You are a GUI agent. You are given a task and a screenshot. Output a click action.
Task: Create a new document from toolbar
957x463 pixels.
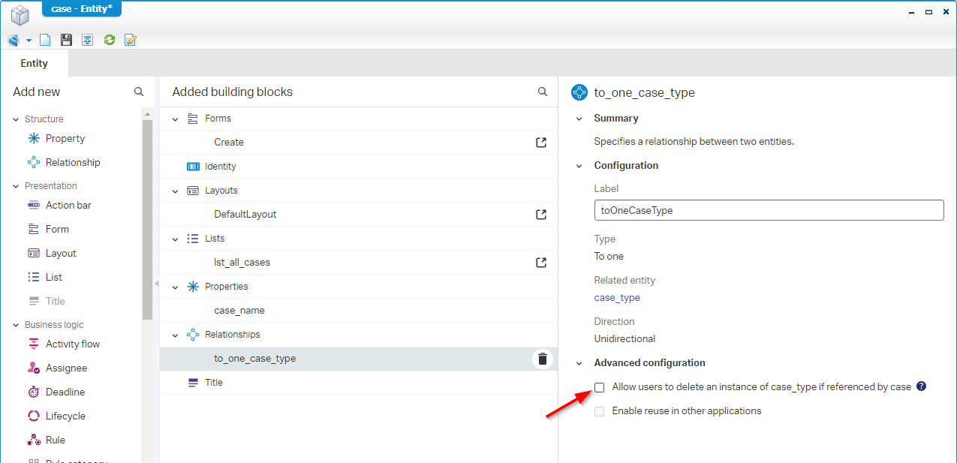point(45,40)
